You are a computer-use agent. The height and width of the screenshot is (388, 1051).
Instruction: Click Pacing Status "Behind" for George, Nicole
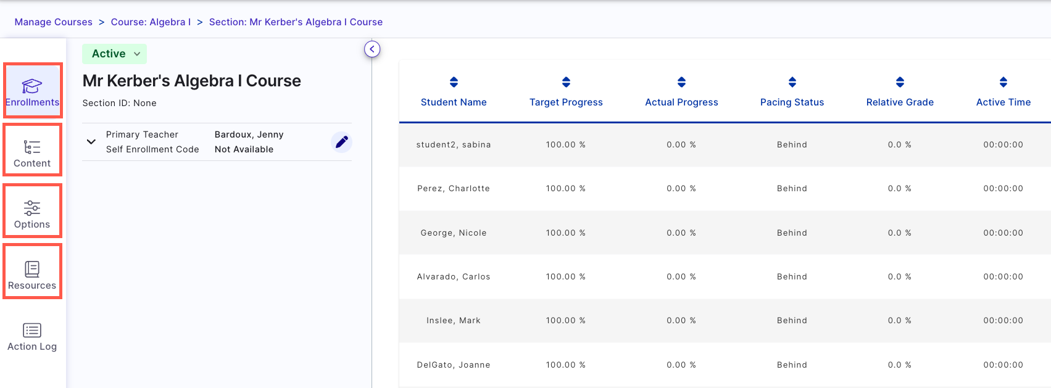click(x=792, y=233)
